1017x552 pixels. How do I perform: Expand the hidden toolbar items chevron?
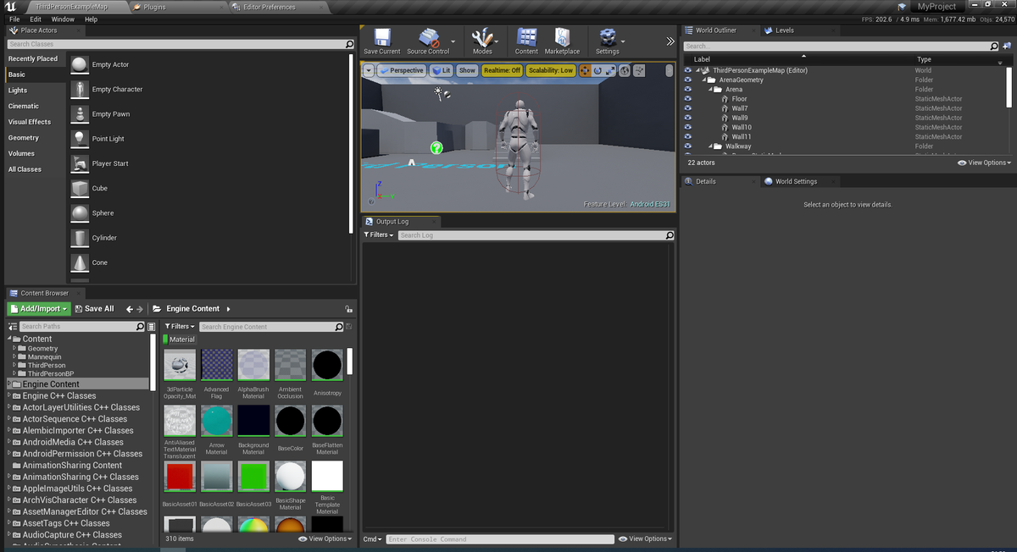tap(670, 41)
